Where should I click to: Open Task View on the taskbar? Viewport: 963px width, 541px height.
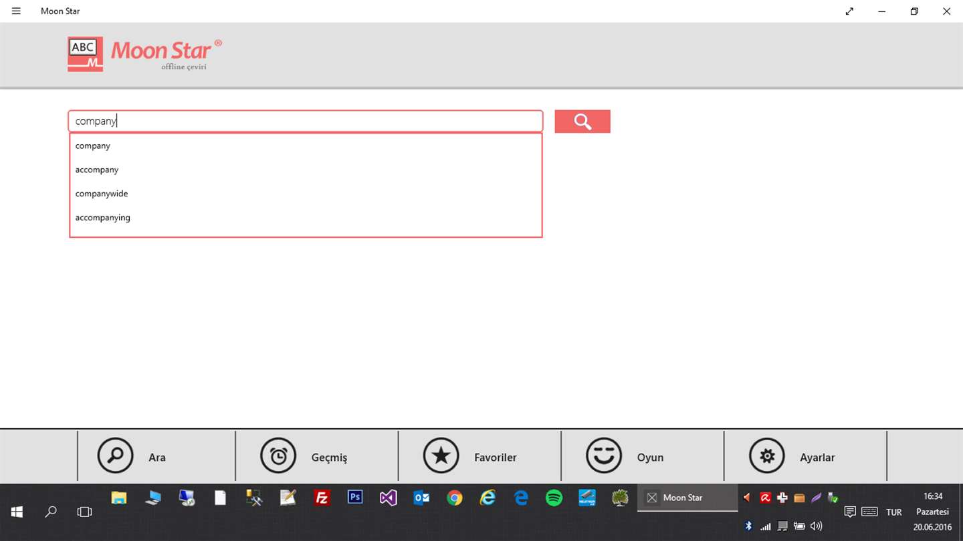coord(84,512)
